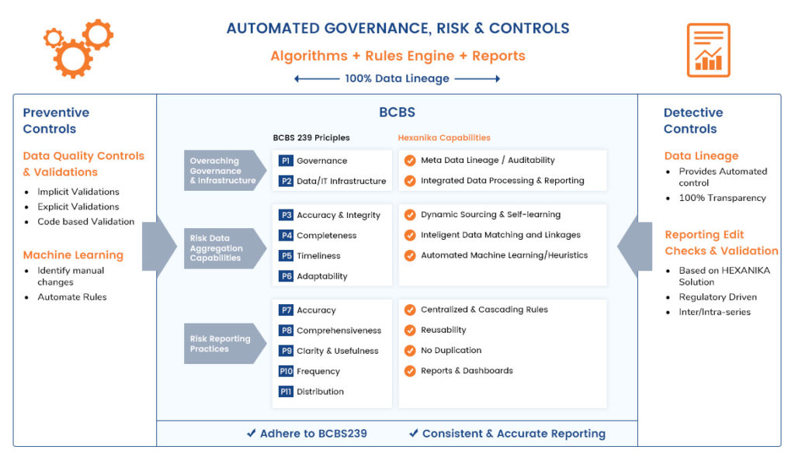Image resolution: width=795 pixels, height=457 pixels.
Task: Select the P3 Accuracy & Integrity badge
Action: 286,215
